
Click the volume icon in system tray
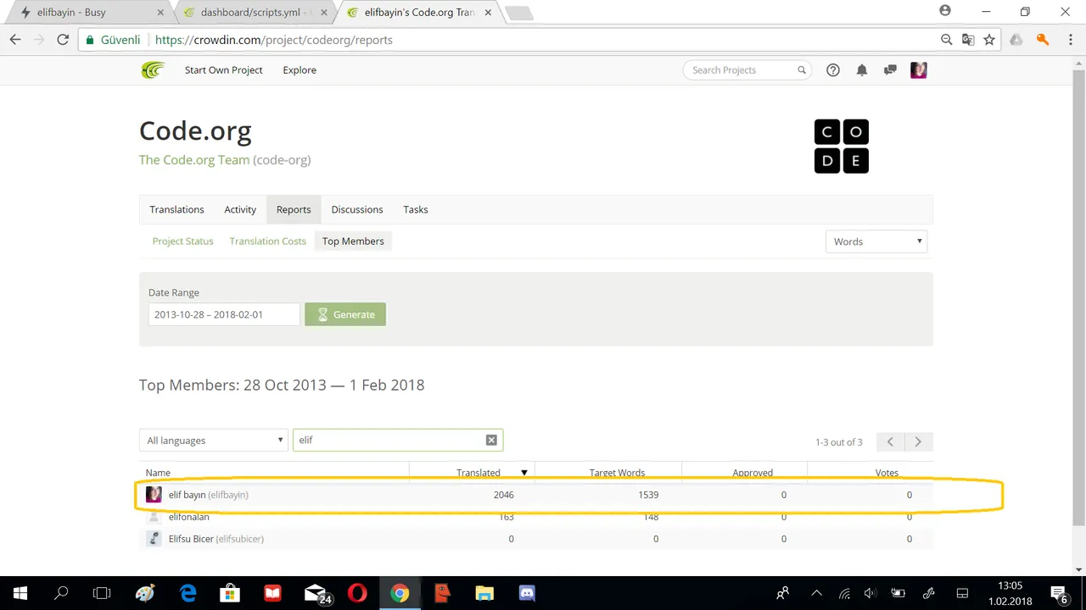[x=870, y=593]
